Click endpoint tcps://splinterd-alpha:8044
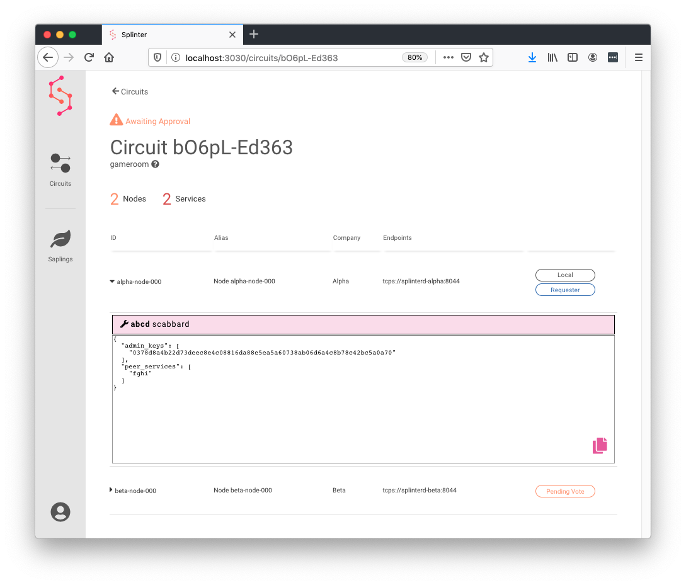This screenshot has height=585, width=686. (x=421, y=281)
